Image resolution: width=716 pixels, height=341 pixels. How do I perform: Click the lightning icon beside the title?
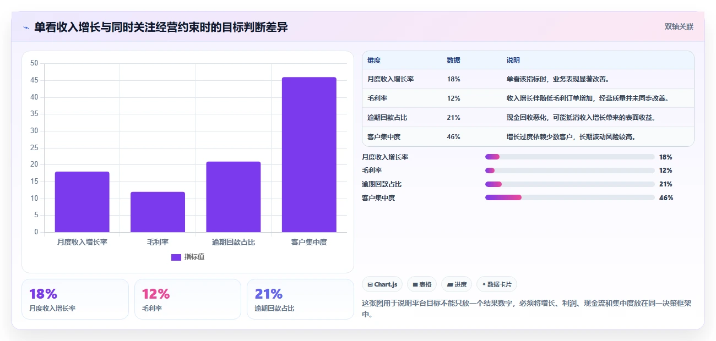(x=26, y=28)
